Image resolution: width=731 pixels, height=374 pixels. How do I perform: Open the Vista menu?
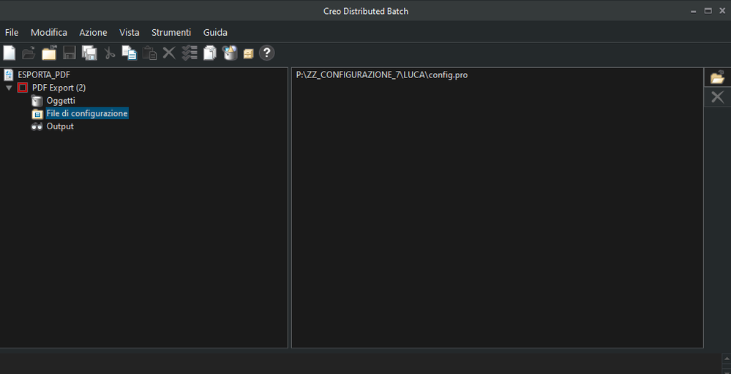coord(129,33)
